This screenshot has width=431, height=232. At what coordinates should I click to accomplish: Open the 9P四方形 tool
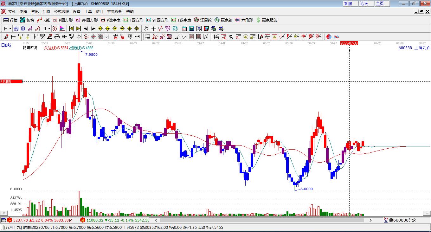coord(87,20)
